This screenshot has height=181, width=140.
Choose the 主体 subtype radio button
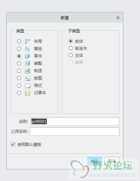click(x=71, y=55)
